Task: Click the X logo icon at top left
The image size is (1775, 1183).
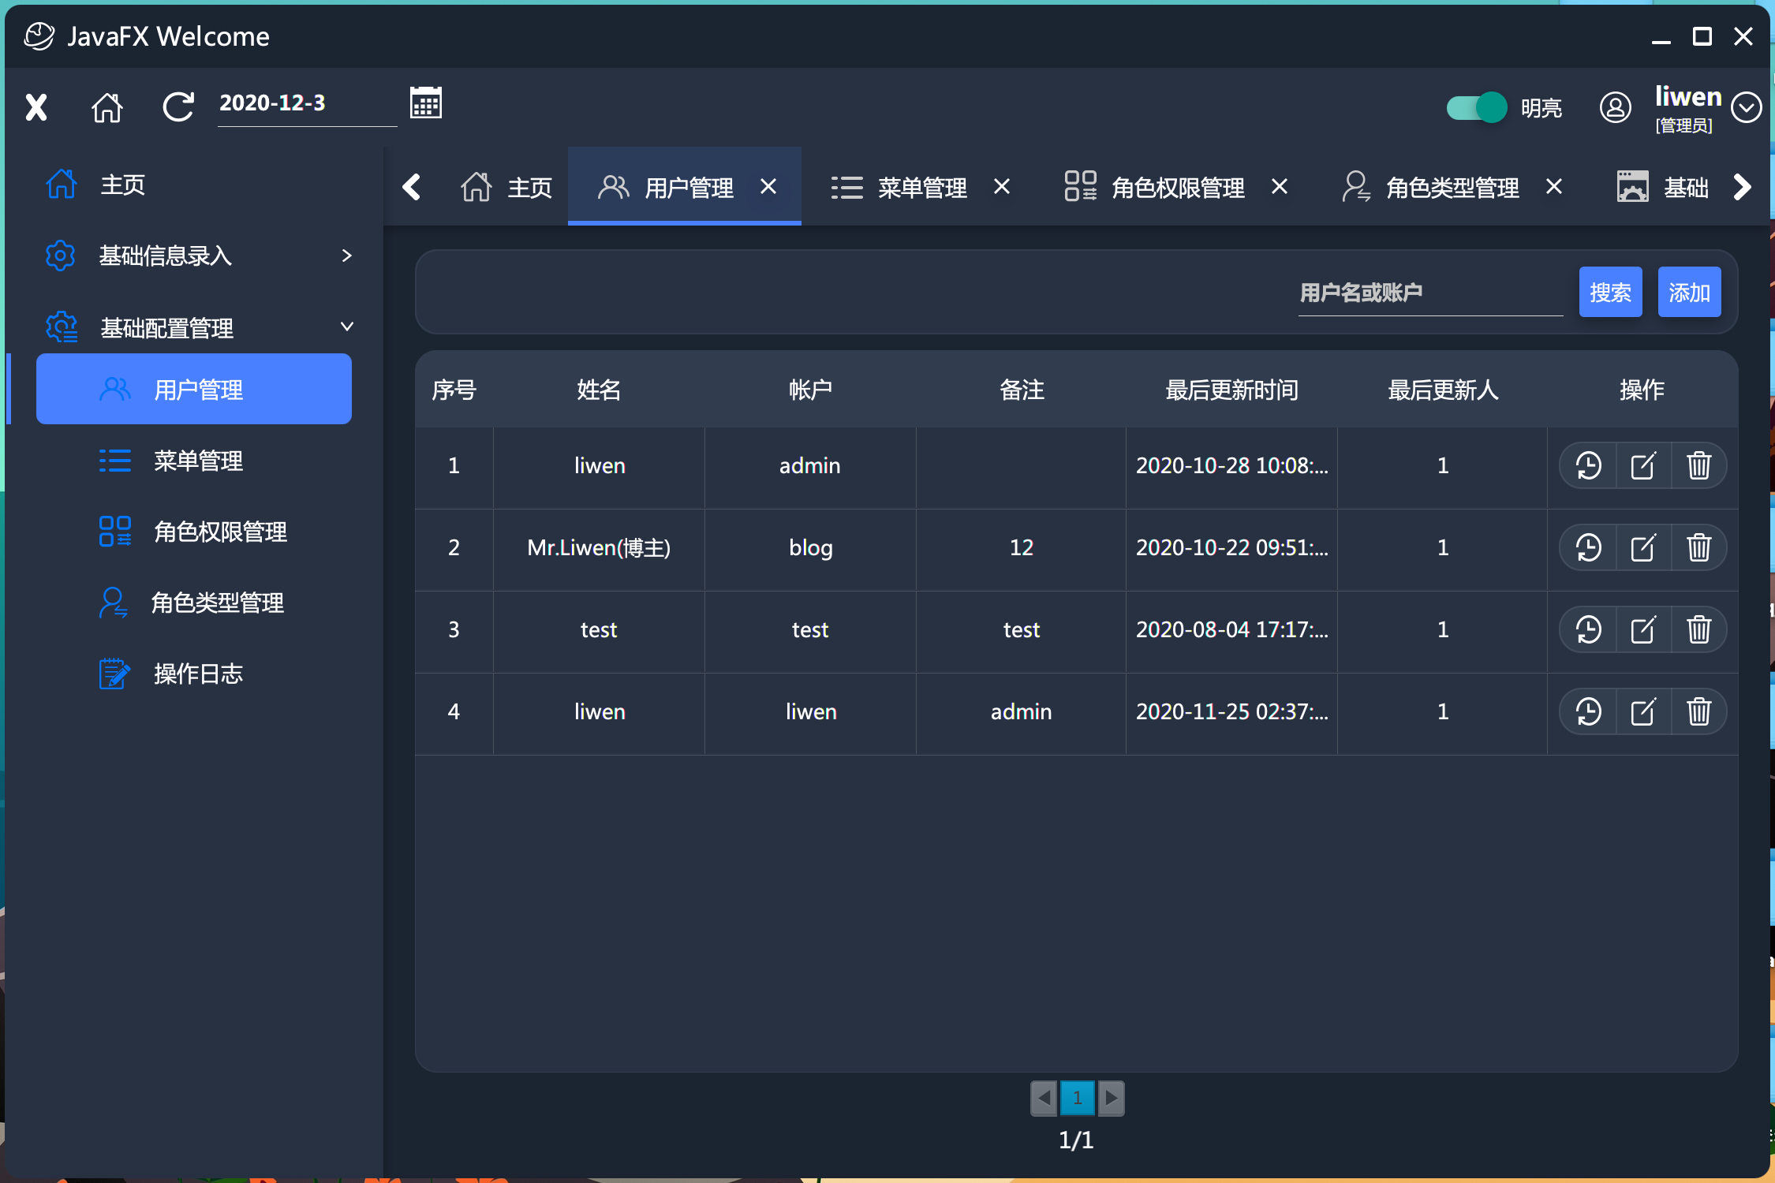Action: pyautogui.click(x=36, y=106)
